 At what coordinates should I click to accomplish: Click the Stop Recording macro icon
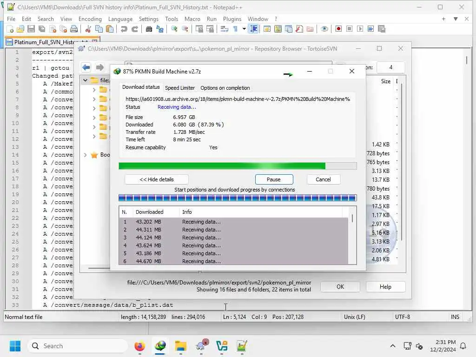(350, 29)
